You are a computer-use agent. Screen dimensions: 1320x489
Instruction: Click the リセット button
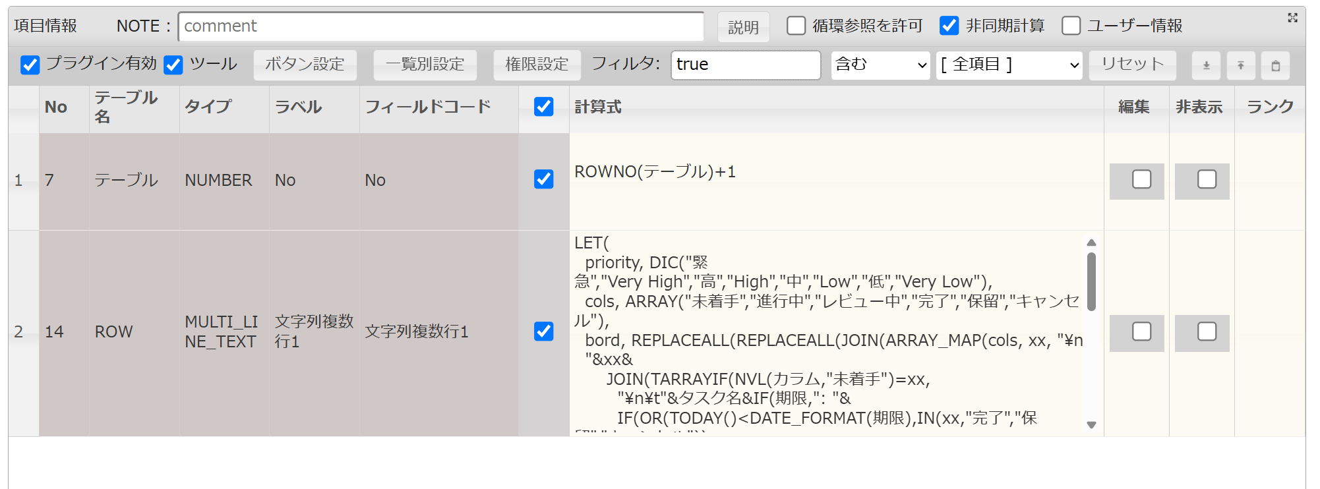[x=1133, y=65]
